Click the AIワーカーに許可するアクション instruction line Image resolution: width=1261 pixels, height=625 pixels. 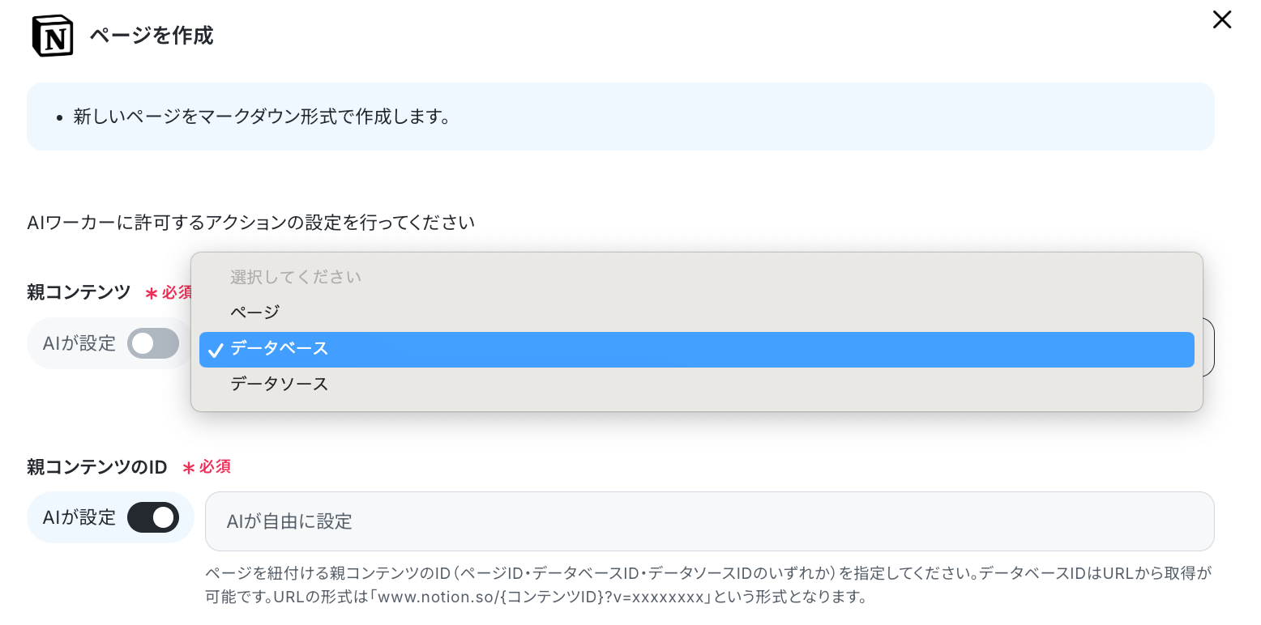(x=250, y=223)
